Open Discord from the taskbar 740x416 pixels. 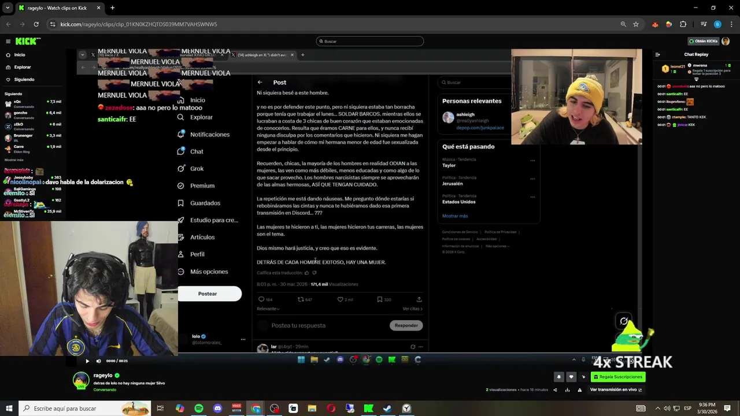point(217,408)
